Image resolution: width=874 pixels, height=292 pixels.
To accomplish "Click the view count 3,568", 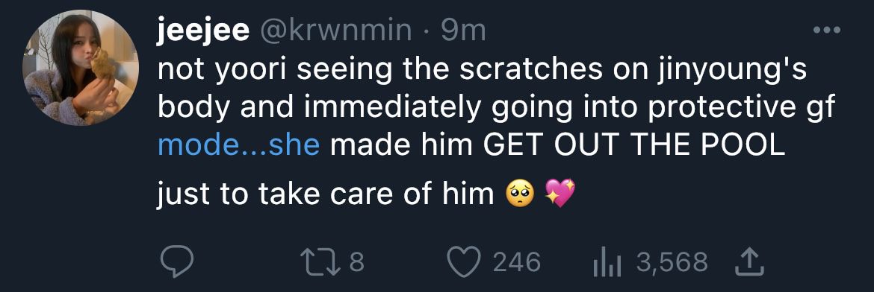I will pos(672,262).
